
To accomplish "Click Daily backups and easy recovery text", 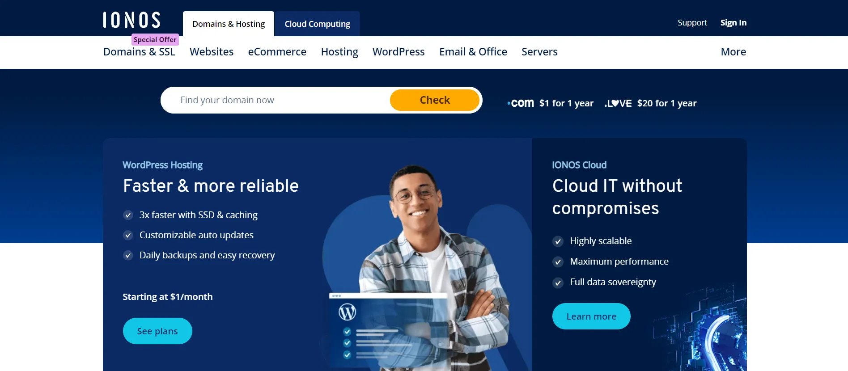I will (x=207, y=255).
